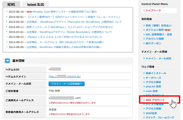This screenshot has height=120, width=183.
Task: Switch to the NEWS tab
Action: point(11,4)
